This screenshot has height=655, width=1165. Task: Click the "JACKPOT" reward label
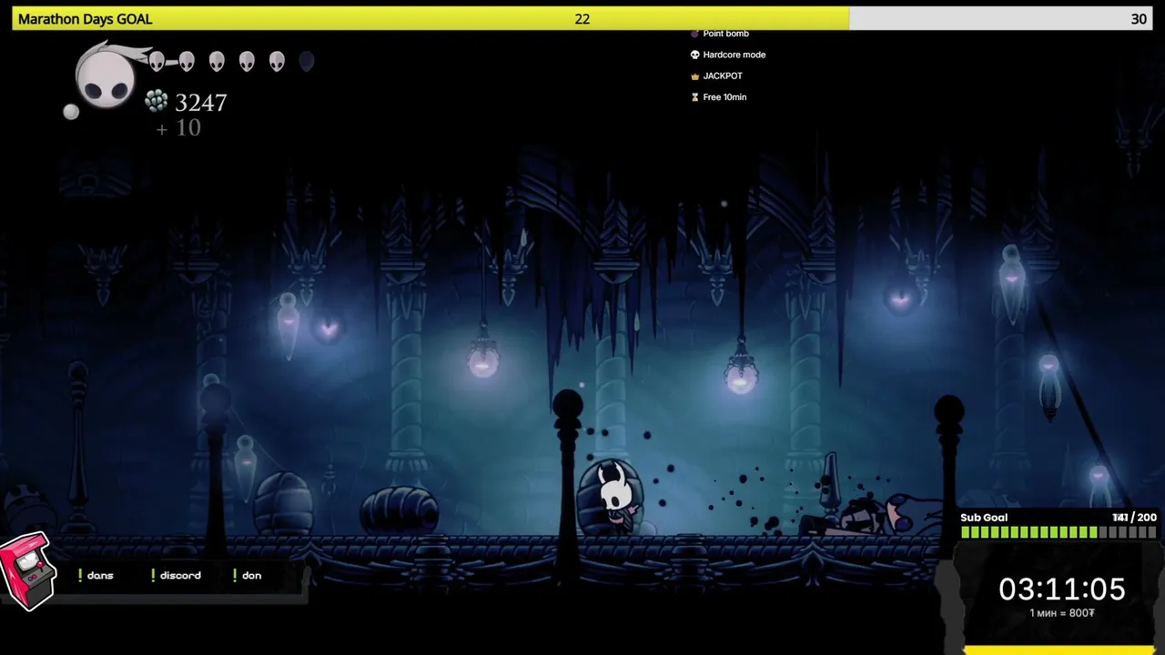(723, 76)
